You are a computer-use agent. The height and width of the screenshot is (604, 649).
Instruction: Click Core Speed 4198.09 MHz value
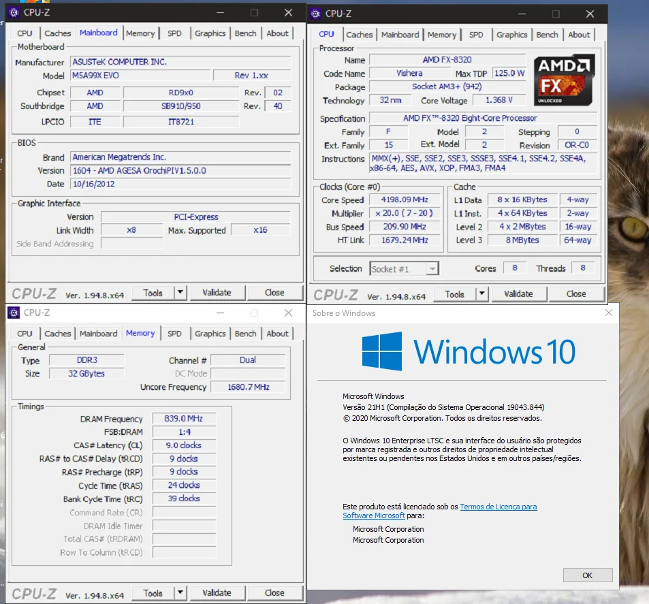point(405,200)
